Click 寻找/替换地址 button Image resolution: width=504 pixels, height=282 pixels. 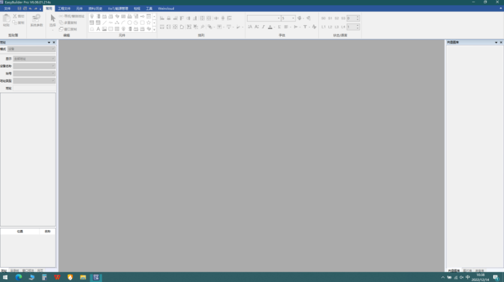click(x=72, y=16)
